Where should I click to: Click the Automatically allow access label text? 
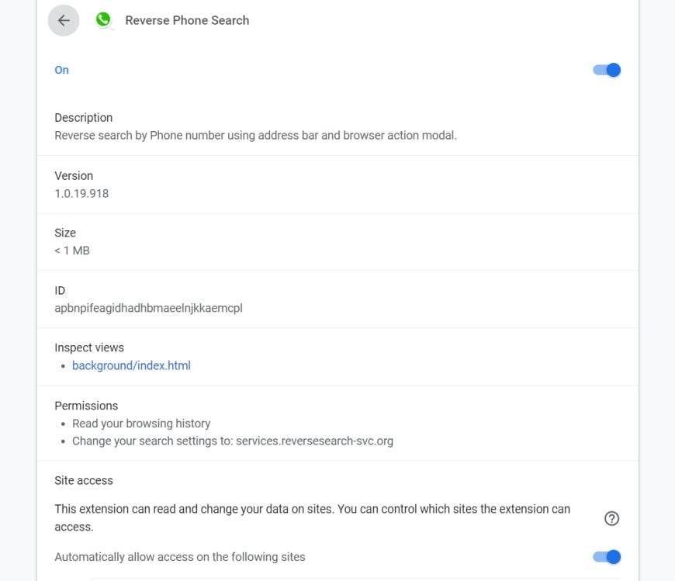coord(180,557)
